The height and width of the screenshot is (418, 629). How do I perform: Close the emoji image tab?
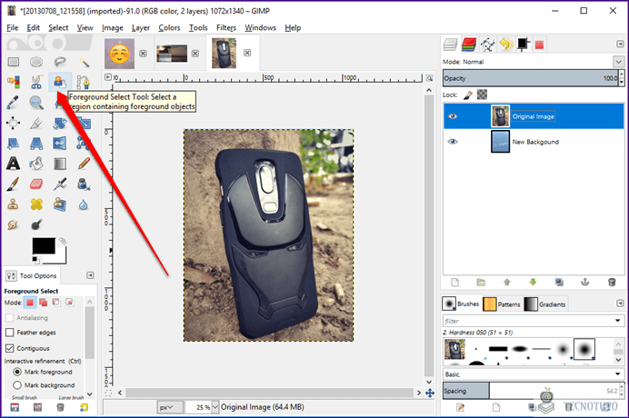click(143, 54)
